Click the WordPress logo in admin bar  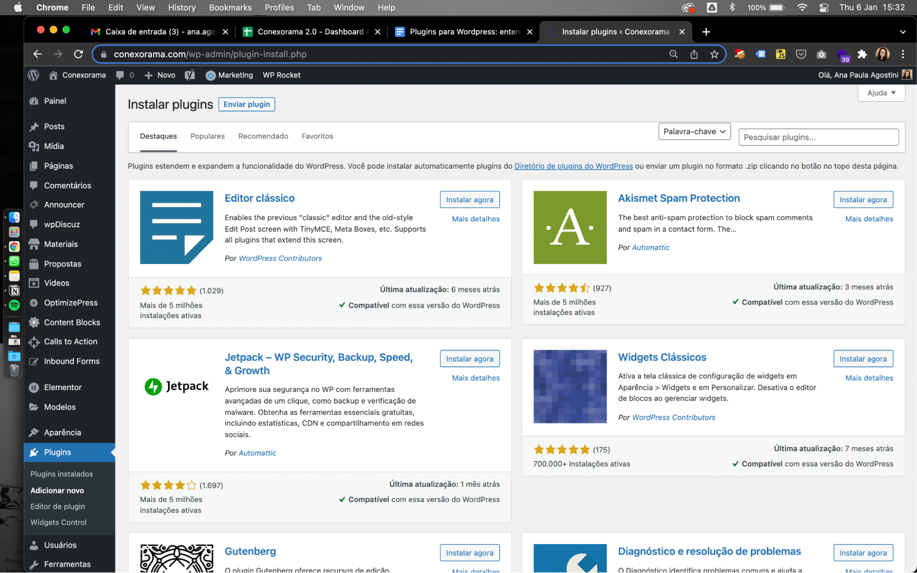pyautogui.click(x=33, y=75)
